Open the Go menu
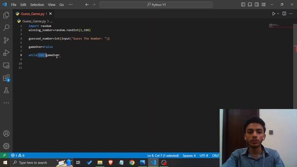The image size is (297, 167). (62, 5)
